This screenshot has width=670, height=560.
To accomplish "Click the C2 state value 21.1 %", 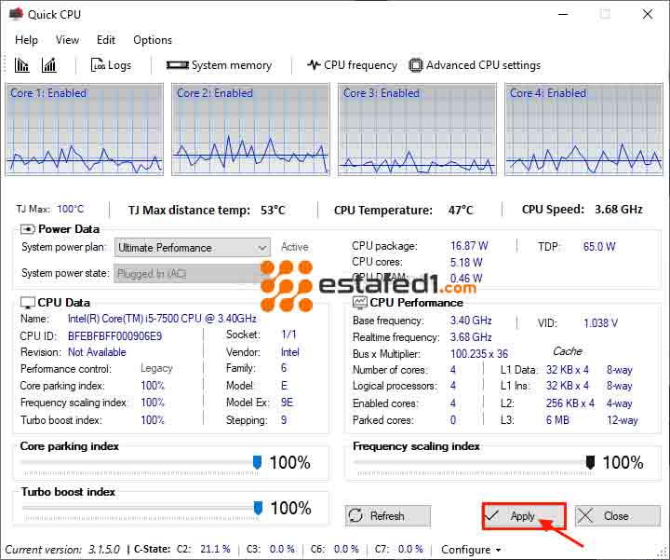I will pyautogui.click(x=215, y=549).
